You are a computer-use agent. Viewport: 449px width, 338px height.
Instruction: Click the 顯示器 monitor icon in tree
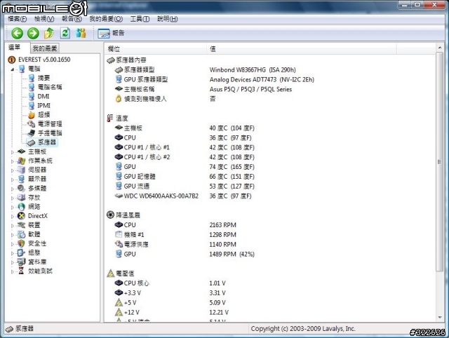(x=21, y=179)
